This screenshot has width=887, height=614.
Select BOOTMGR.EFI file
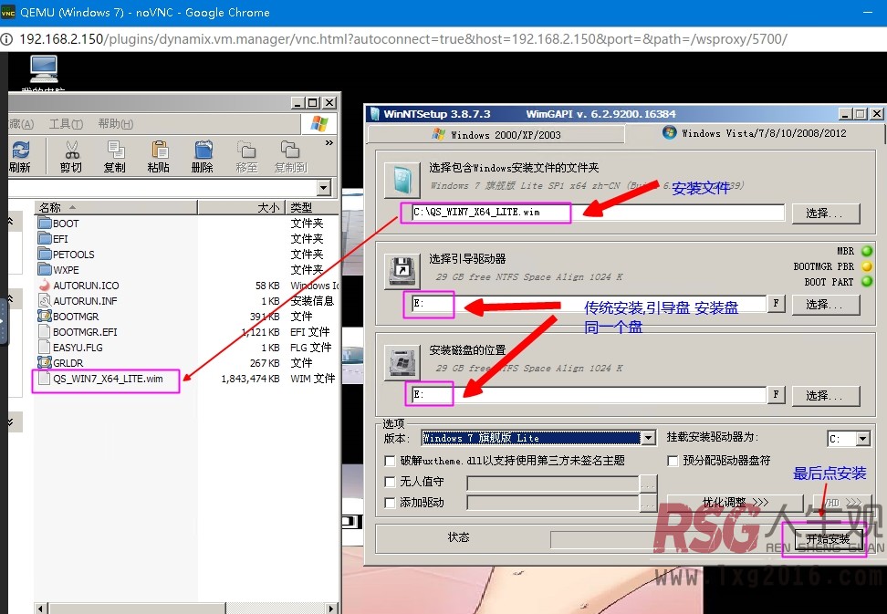tap(78, 332)
